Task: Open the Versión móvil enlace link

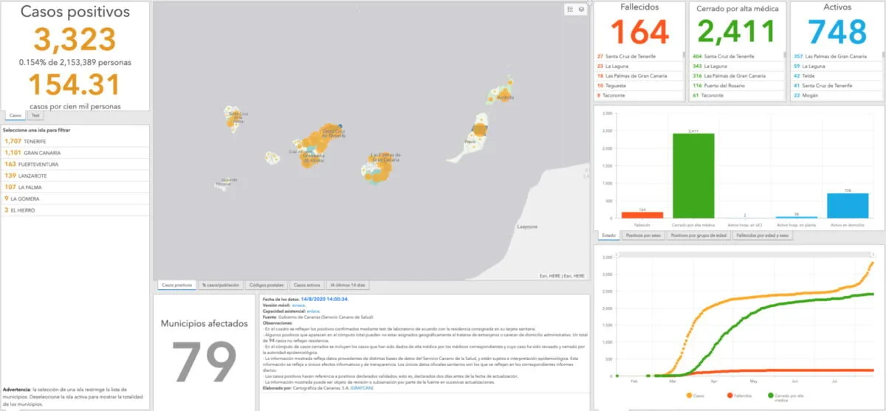Action: pyautogui.click(x=298, y=305)
